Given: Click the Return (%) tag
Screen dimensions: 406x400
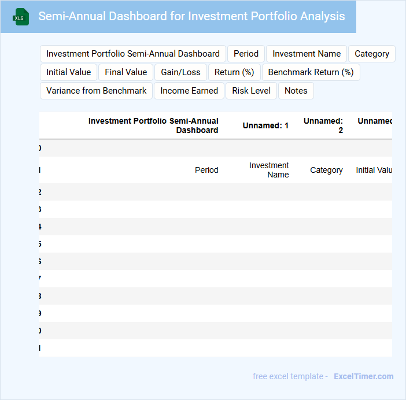Looking at the screenshot, I should (234, 72).
